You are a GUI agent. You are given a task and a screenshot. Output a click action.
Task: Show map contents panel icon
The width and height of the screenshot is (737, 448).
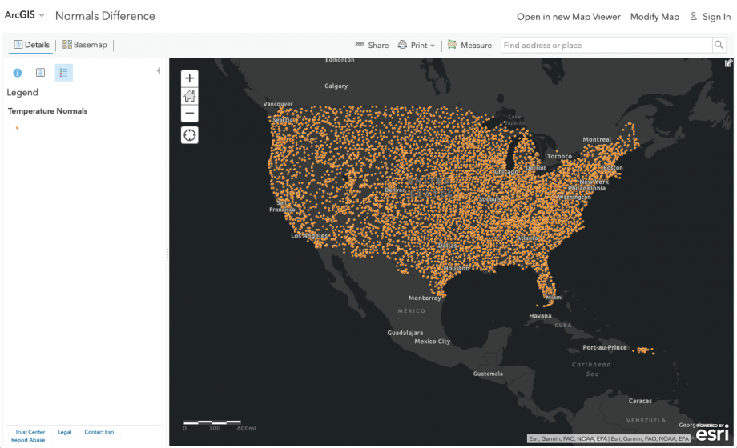coord(40,73)
